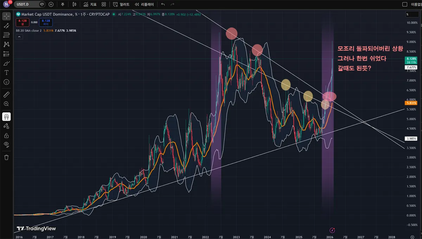Viewport: 422px width, 239px height.
Task: Delete drawings with the trash icon
Action: [6, 157]
